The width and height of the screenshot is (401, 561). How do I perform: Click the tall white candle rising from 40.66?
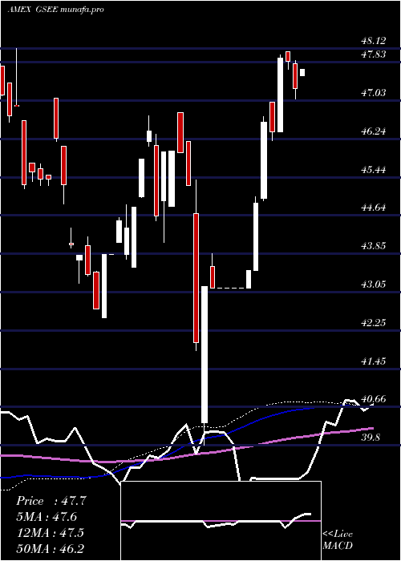(204, 354)
